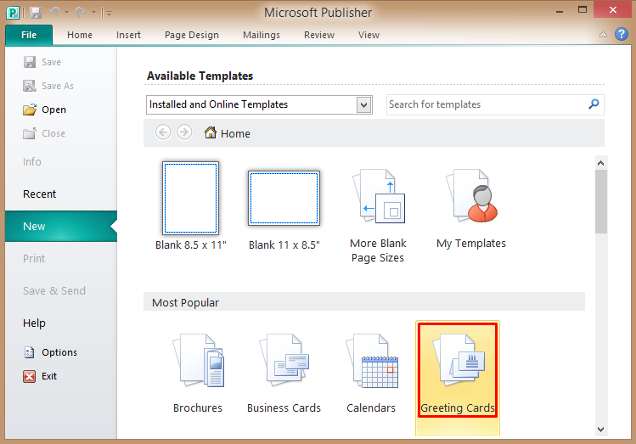Click the Available Templates heading
The width and height of the screenshot is (636, 444).
pos(200,76)
